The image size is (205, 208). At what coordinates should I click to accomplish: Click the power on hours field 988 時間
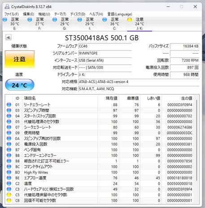[185, 75]
